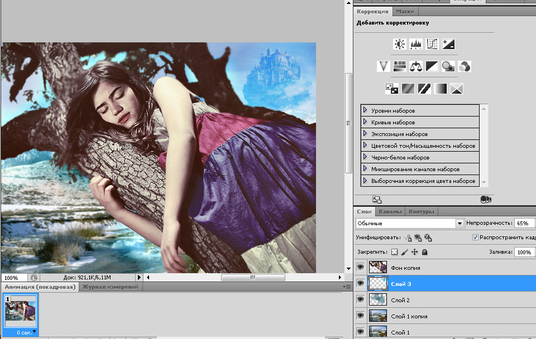Click the status bar icon next to 100% zoom

point(34,278)
